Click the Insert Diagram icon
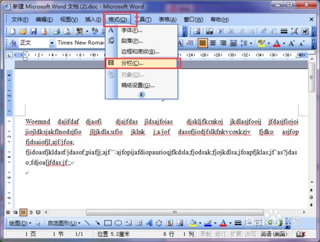This screenshot has height=242, width=320. pos(159,223)
